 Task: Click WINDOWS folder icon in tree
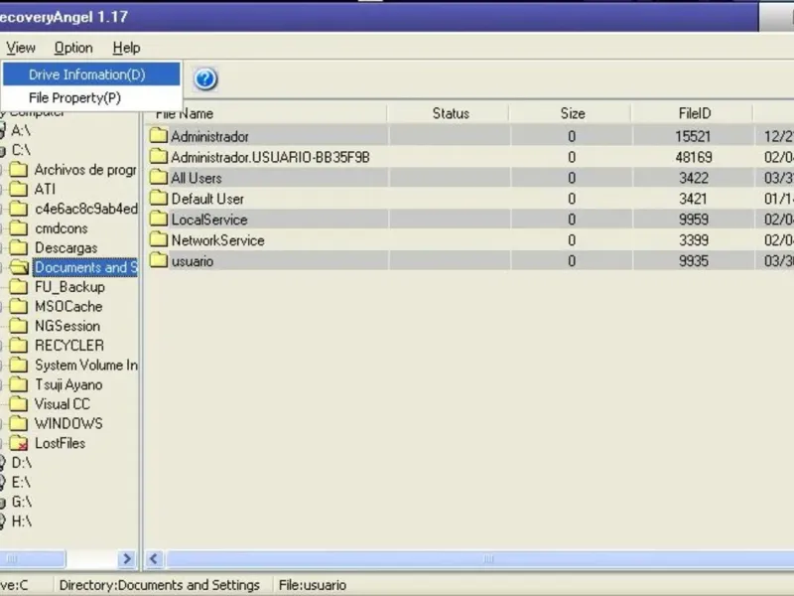click(x=19, y=423)
